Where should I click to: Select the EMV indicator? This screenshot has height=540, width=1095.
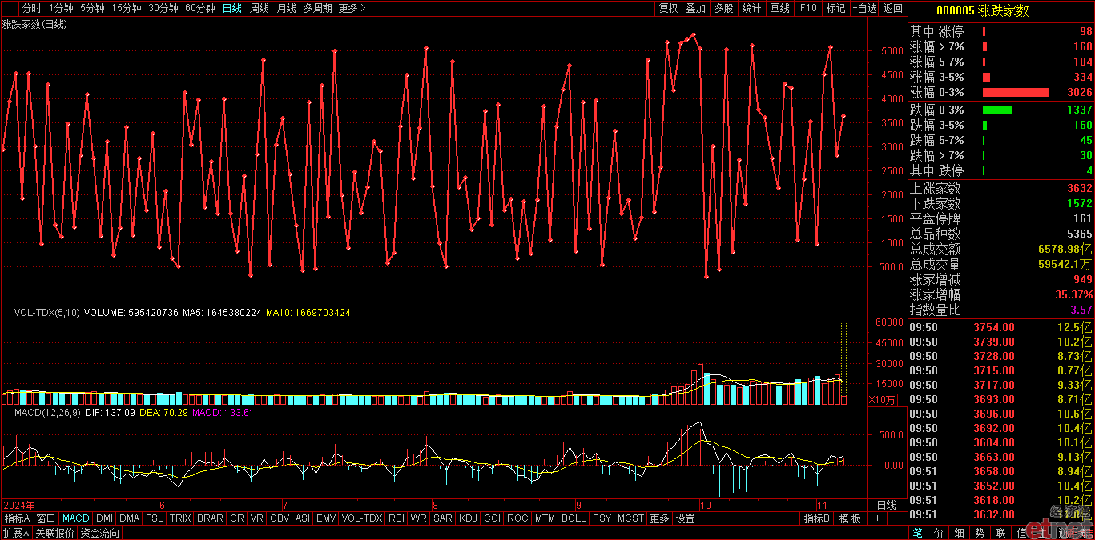tap(326, 518)
